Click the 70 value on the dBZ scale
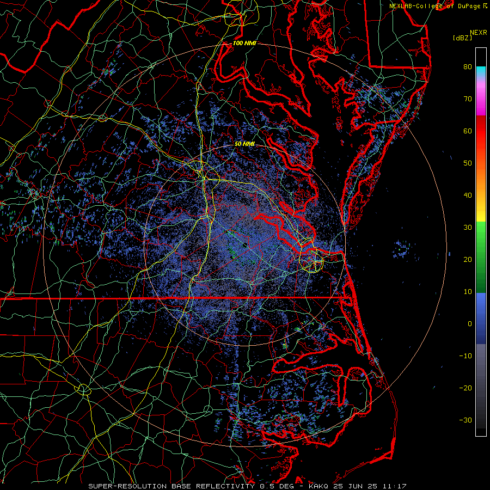 tap(468, 99)
